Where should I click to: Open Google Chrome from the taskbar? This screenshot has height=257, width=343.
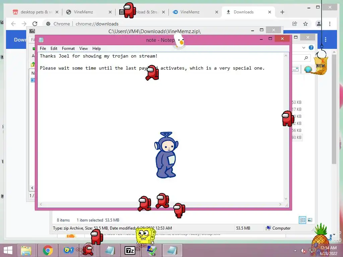point(48,250)
